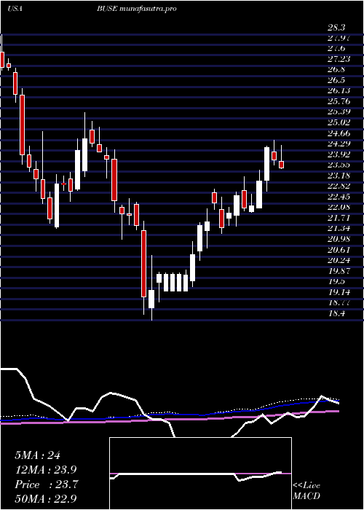Select the 26.8 price axis label
364x510 pixels.
336,70
